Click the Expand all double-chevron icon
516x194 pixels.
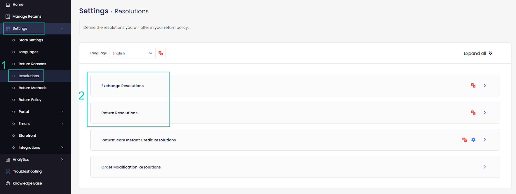click(491, 53)
